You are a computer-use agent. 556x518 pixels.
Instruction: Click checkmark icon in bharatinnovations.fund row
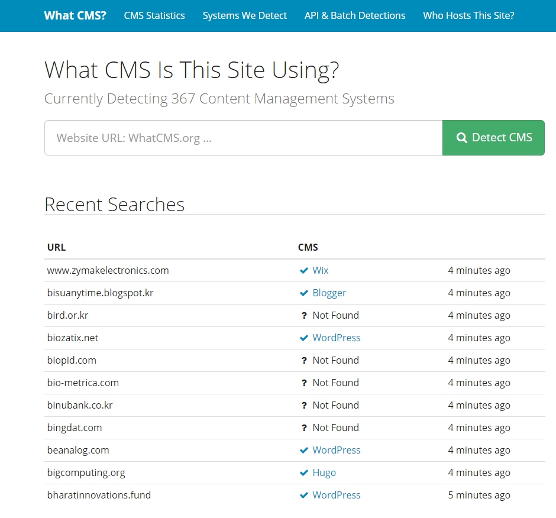pyautogui.click(x=304, y=496)
